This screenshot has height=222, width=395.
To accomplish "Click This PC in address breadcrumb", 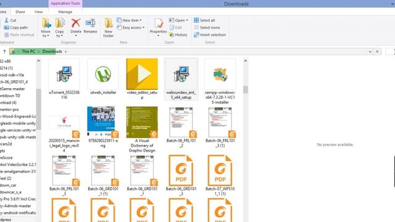I will point(28,51).
